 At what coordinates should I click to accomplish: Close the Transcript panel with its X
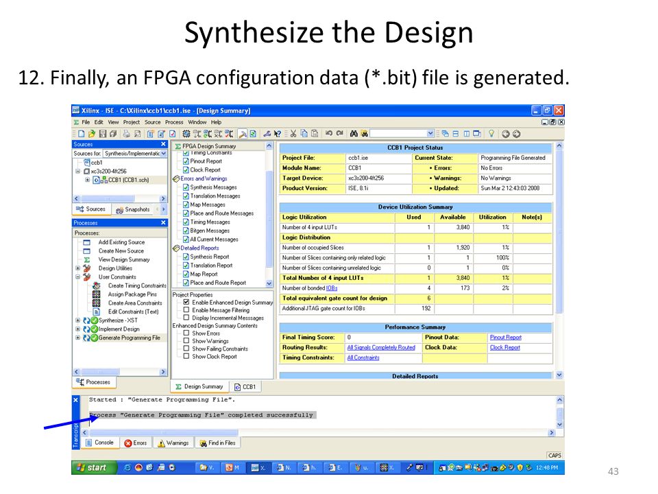[x=75, y=400]
